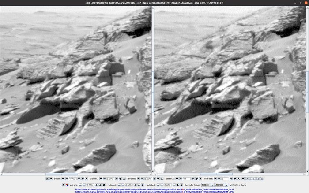Screen dimensions: 309x193
Task: Click the right pane horizontal scrollbar thumb
Action: tap(216, 174)
